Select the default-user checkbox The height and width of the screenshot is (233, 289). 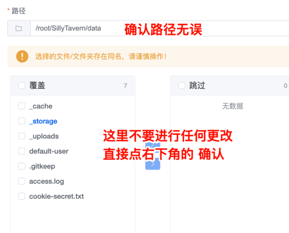coord(21,151)
